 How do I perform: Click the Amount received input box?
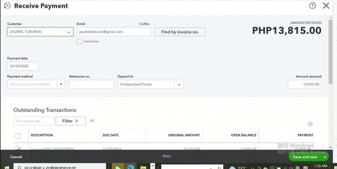[305, 84]
